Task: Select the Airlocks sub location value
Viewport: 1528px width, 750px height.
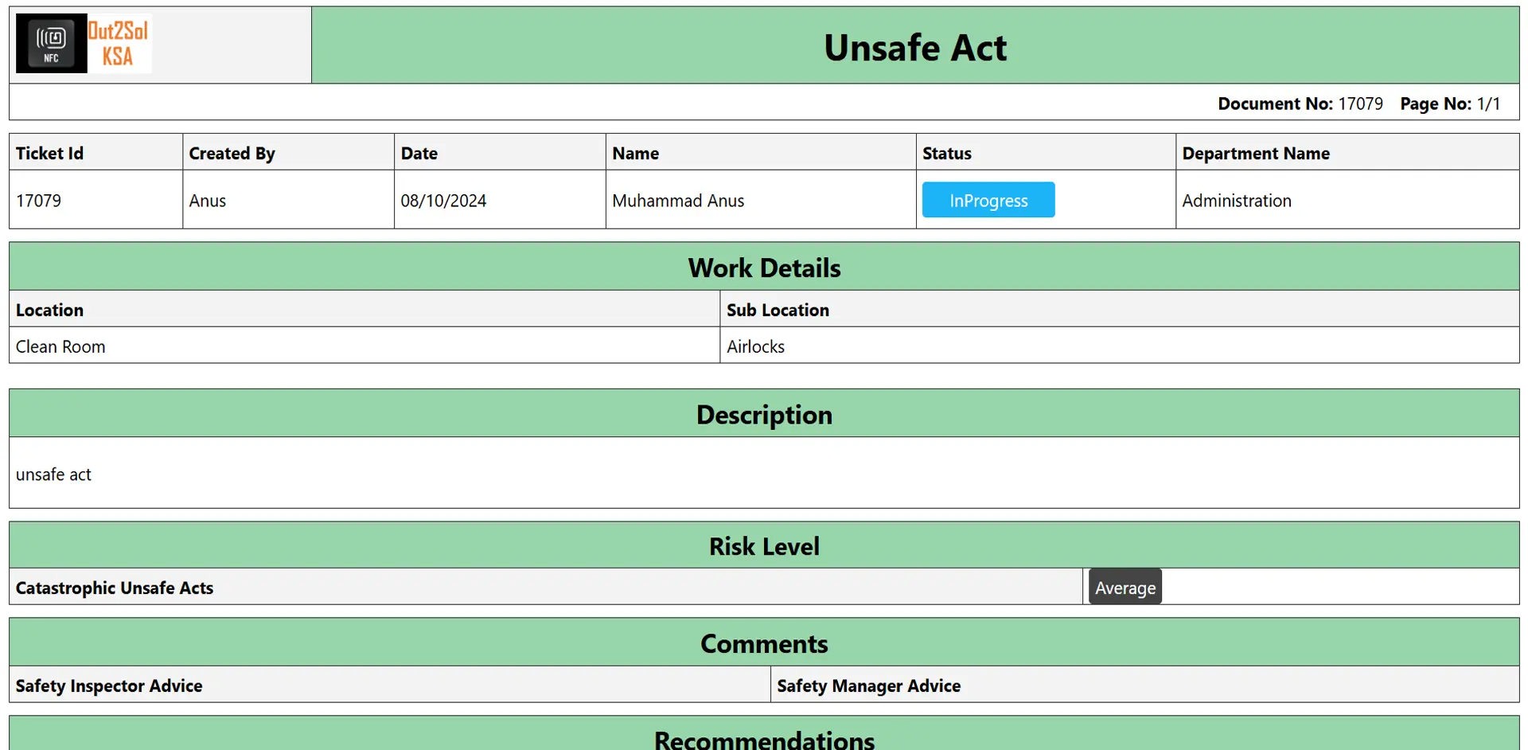Action: (x=755, y=346)
